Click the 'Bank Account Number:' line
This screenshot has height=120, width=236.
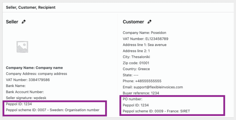coord(25,92)
